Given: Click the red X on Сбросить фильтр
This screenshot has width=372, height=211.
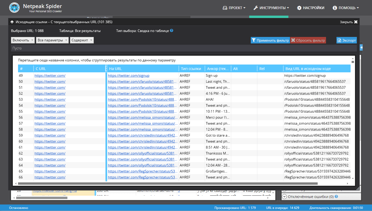Looking at the screenshot, I should (x=293, y=40).
